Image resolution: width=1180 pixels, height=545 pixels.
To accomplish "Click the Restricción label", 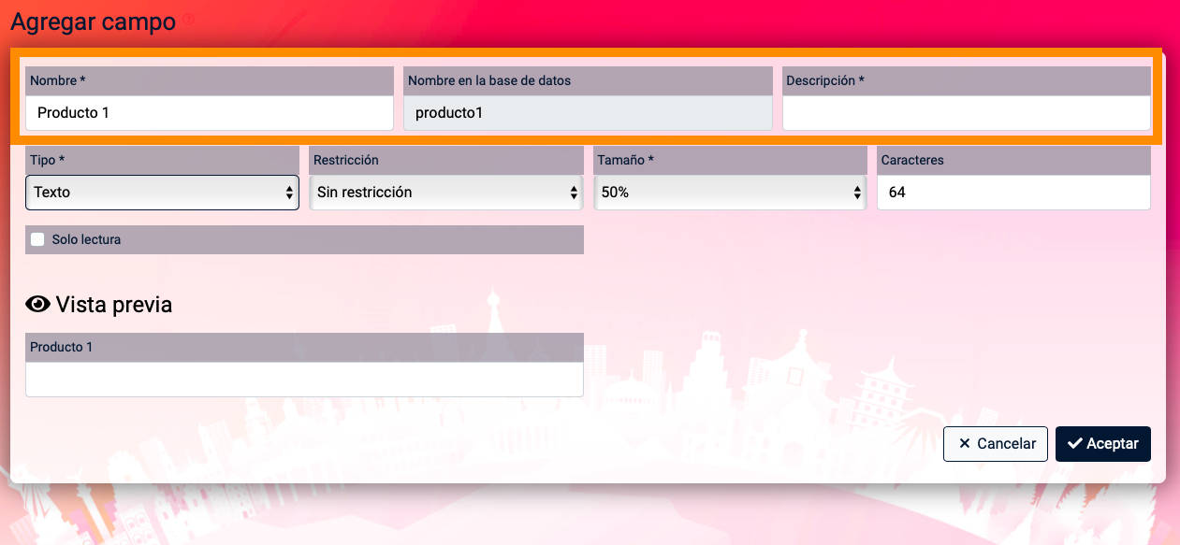I will click(x=346, y=160).
